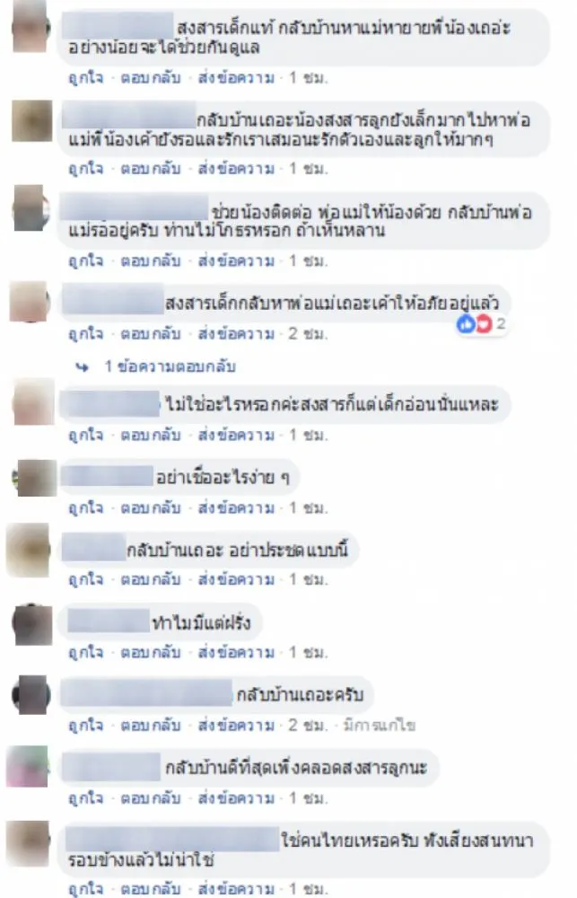Reply to the comment 'กลับบ้านดีที่สุดเพิ่งคลอดสงสารลูกนะ'
577x898 pixels.
tap(151, 797)
